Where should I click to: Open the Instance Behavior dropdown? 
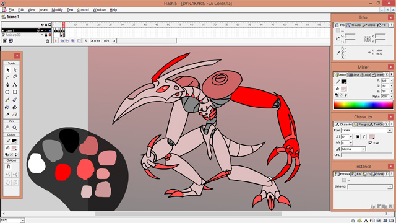coord(390,186)
